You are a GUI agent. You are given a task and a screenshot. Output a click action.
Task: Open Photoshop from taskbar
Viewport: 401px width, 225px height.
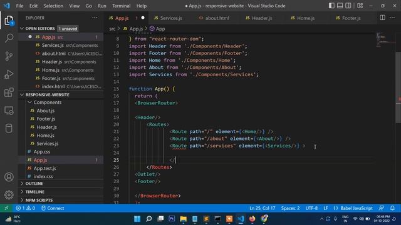click(x=172, y=219)
